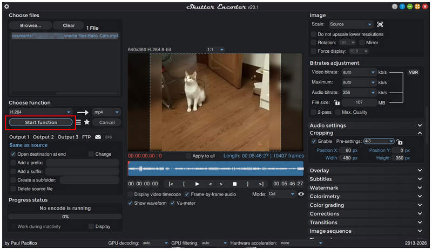
Task: Click the mail envelope output icon
Action: pos(98,137)
